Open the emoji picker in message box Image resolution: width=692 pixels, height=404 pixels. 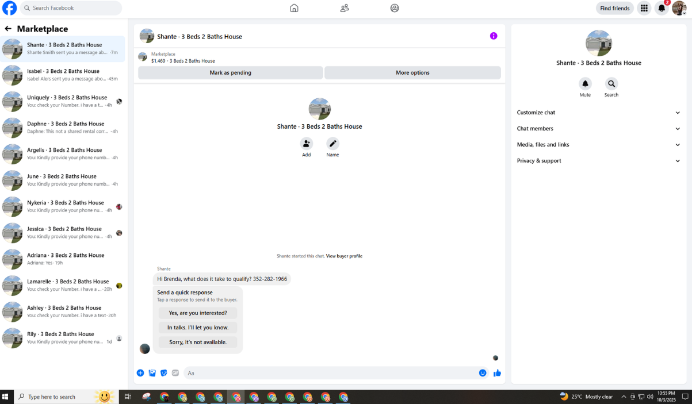tap(483, 373)
